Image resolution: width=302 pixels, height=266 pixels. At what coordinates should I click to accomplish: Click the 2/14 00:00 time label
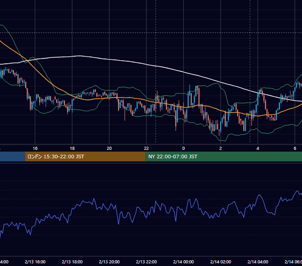point(183,262)
